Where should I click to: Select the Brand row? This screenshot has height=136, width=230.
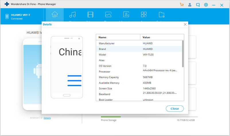click(x=139, y=49)
